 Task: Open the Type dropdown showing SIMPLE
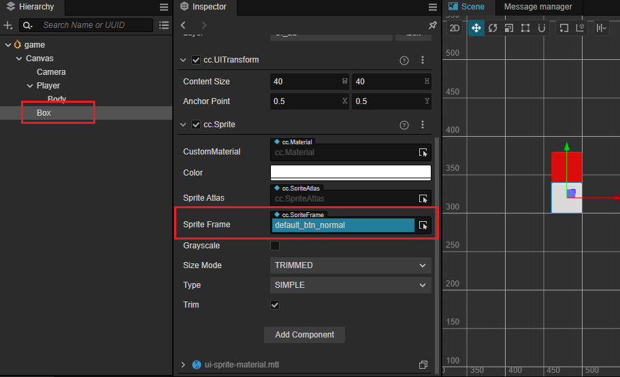click(350, 285)
